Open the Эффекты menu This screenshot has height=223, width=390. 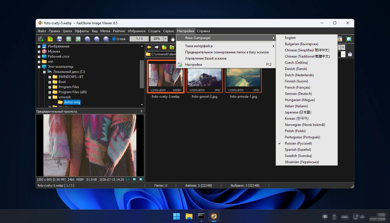tap(82, 31)
